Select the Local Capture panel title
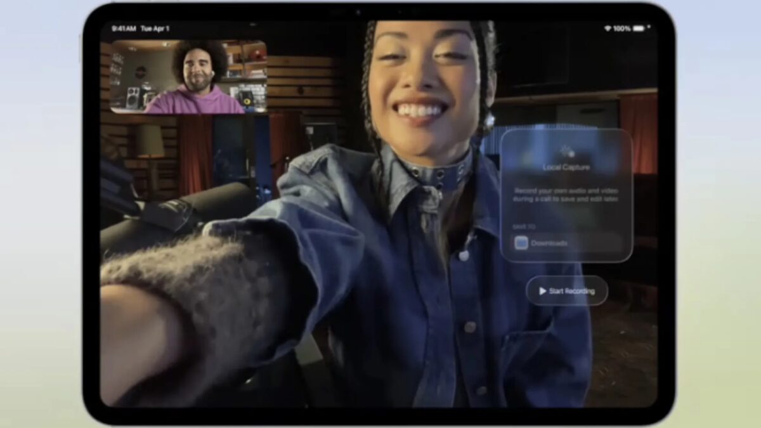 tap(566, 167)
